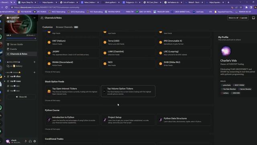
Task: Toggle LRC (Loopring) feed option
Action: pyautogui.click(x=184, y=53)
